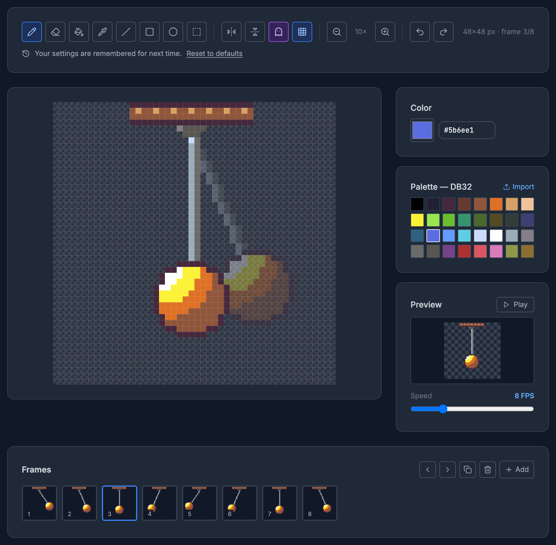Select frame 7 thumbnail
The width and height of the screenshot is (556, 545).
click(x=280, y=503)
